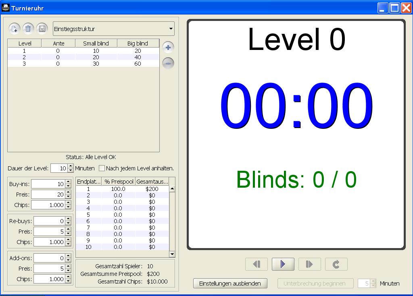
Task: Minimize the Turnieruhr window
Action: [383, 8]
